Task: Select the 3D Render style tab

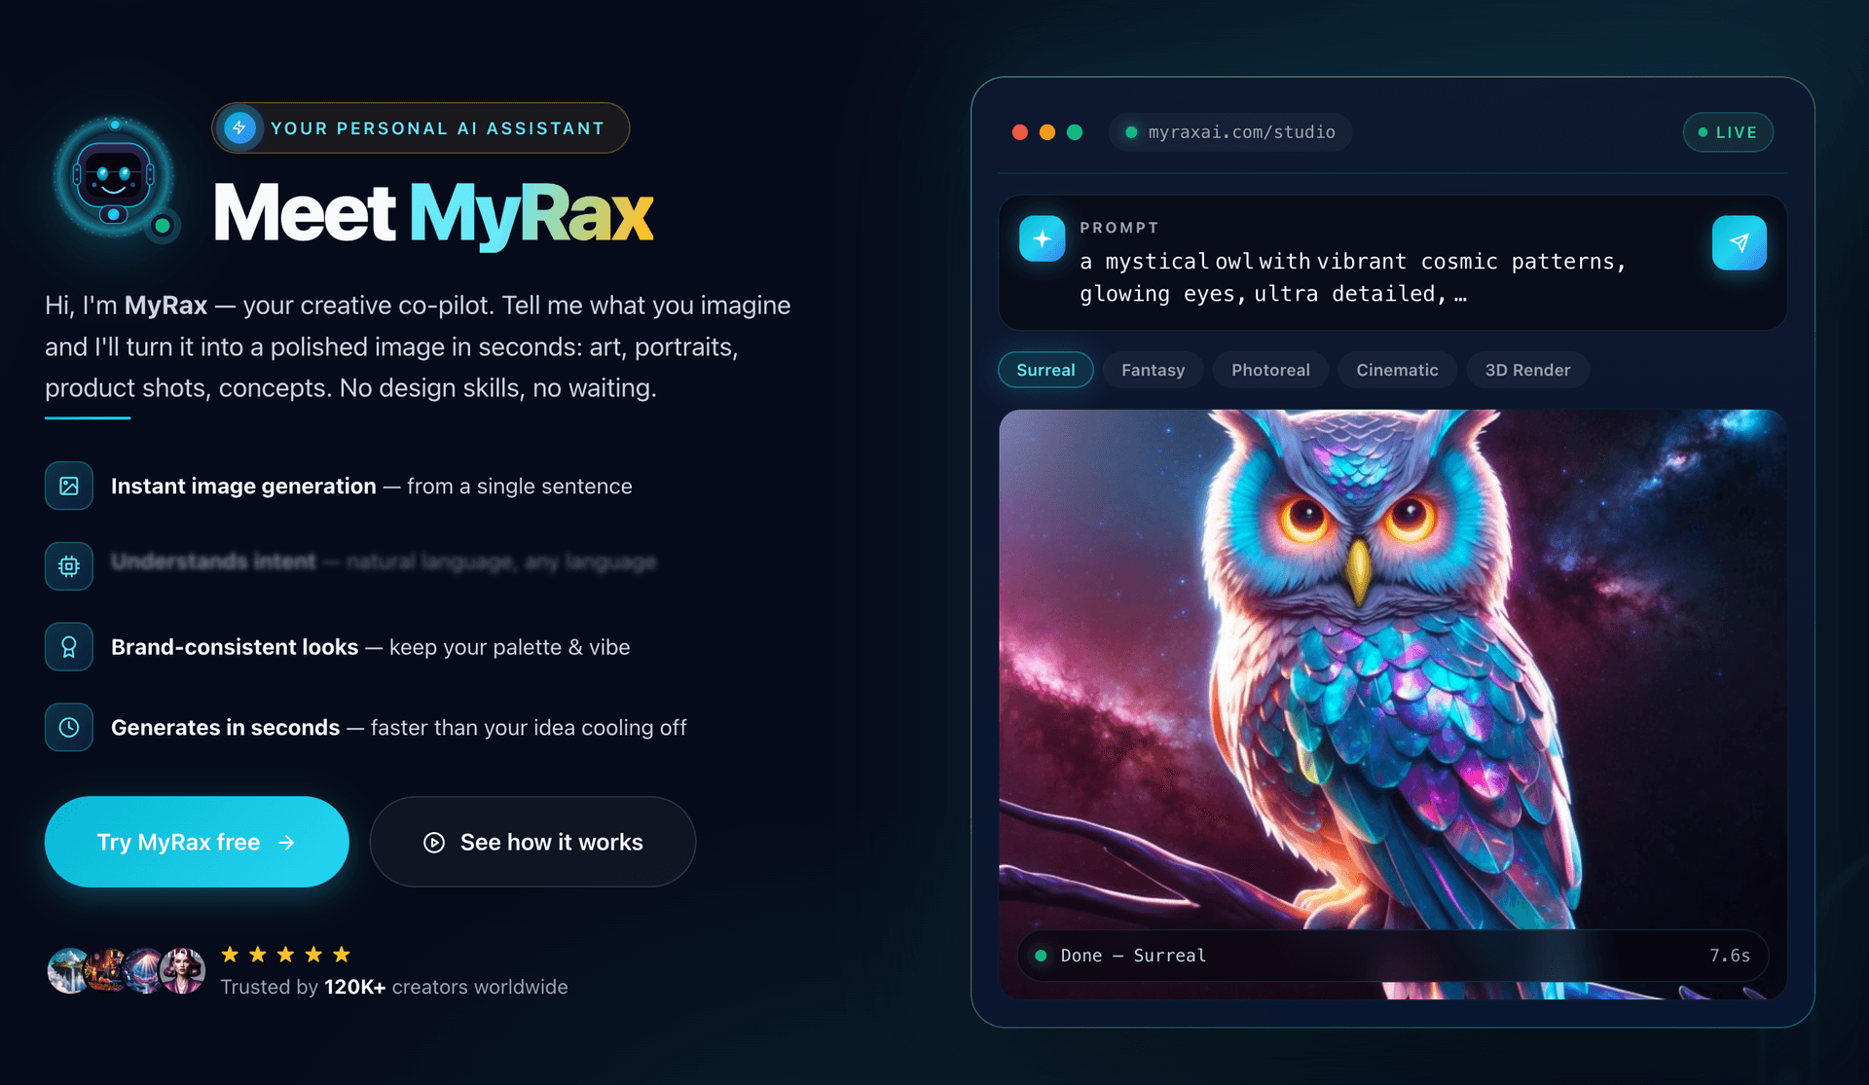Action: [x=1527, y=370]
